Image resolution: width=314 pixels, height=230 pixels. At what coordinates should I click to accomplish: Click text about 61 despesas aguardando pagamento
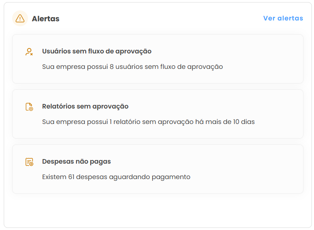(116, 177)
